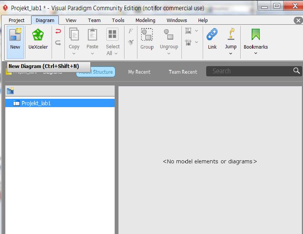303x234 pixels.
Task: Expand the Bookmarks dropdown arrow
Action: click(x=256, y=53)
